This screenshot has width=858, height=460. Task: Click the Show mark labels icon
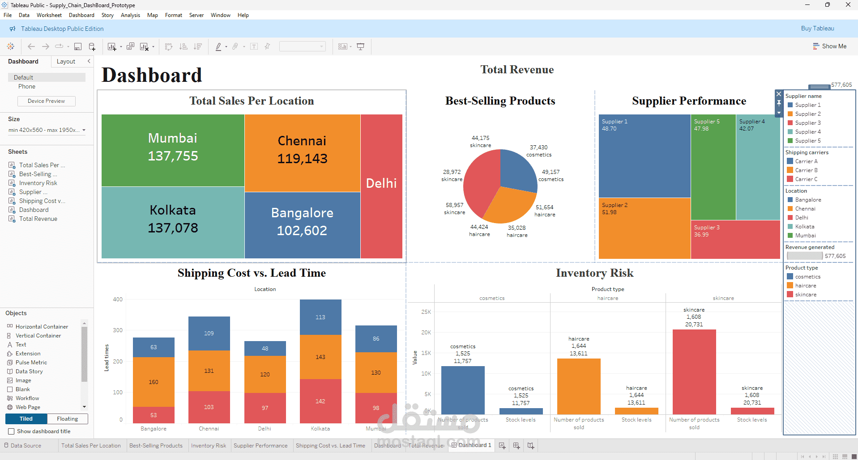[x=254, y=46]
